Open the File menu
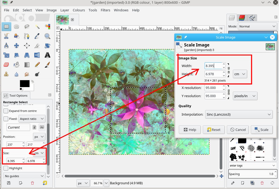 7,10
